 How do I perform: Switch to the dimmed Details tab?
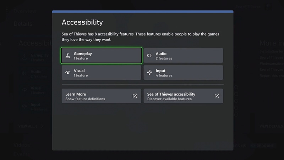(x=23, y=24)
